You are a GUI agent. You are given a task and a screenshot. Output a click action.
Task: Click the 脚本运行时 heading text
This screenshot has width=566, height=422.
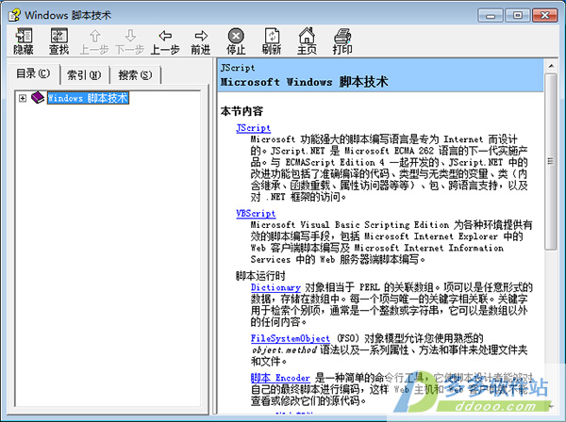[x=260, y=276]
